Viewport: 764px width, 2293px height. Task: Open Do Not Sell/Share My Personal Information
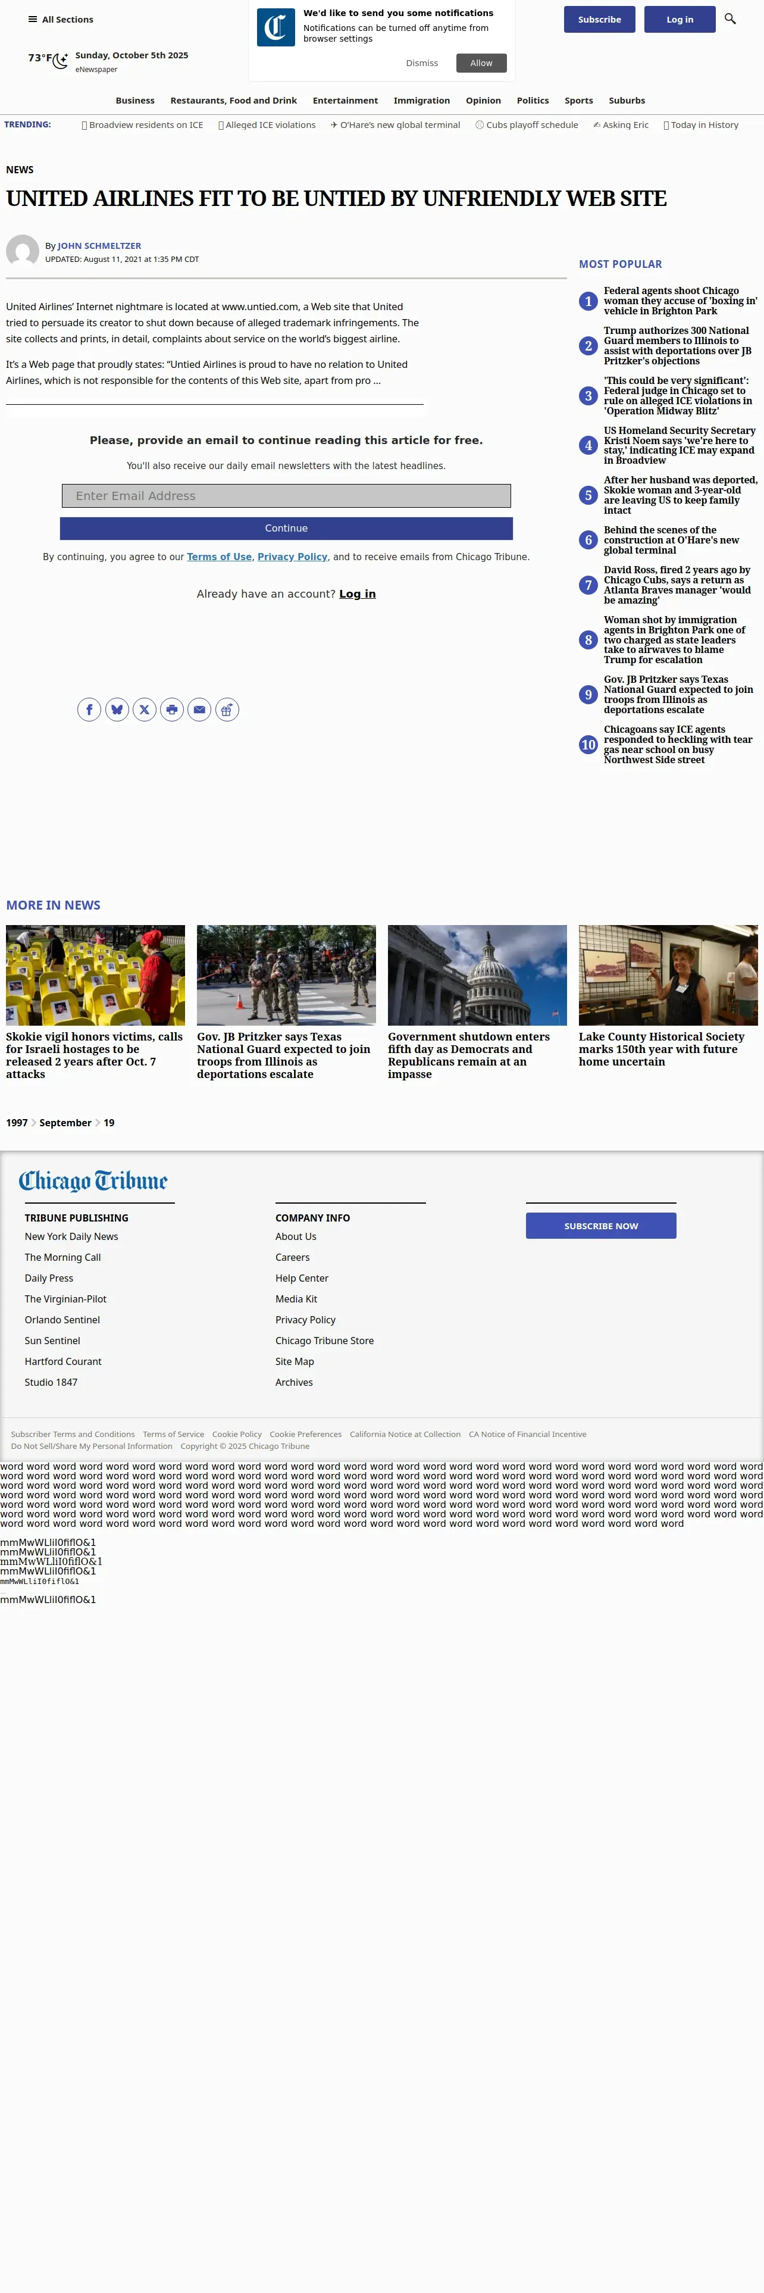point(92,1447)
